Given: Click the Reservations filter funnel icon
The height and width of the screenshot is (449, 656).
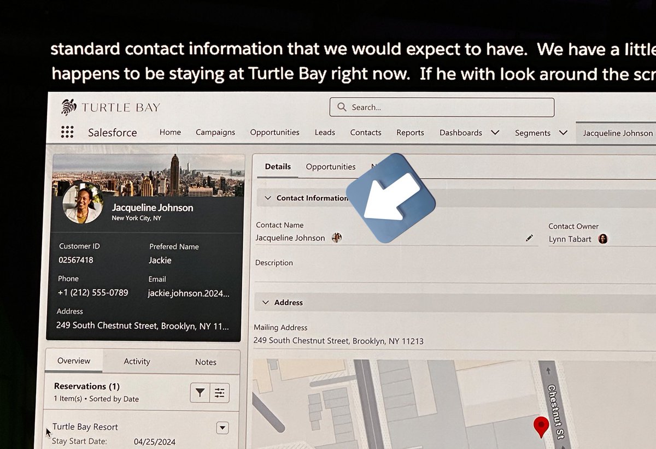Looking at the screenshot, I should [x=200, y=393].
